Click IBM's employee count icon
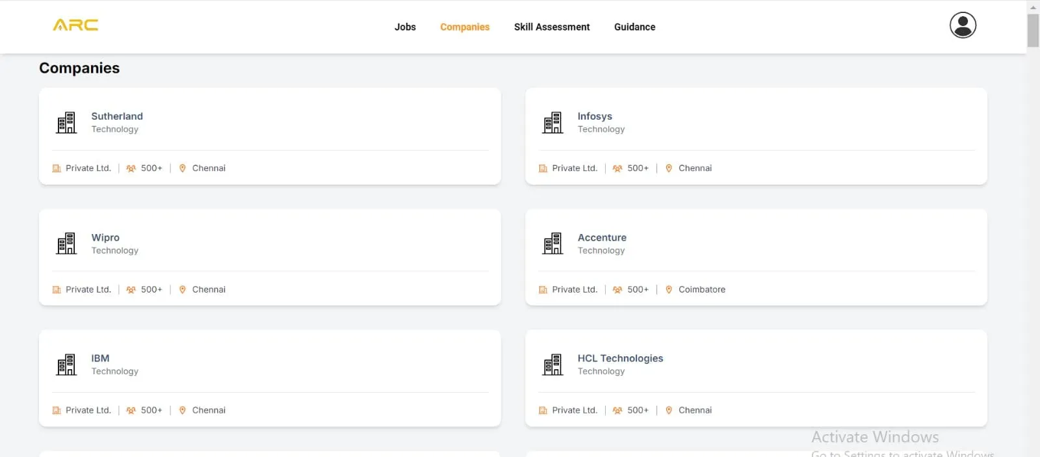The height and width of the screenshot is (457, 1040). 131,411
